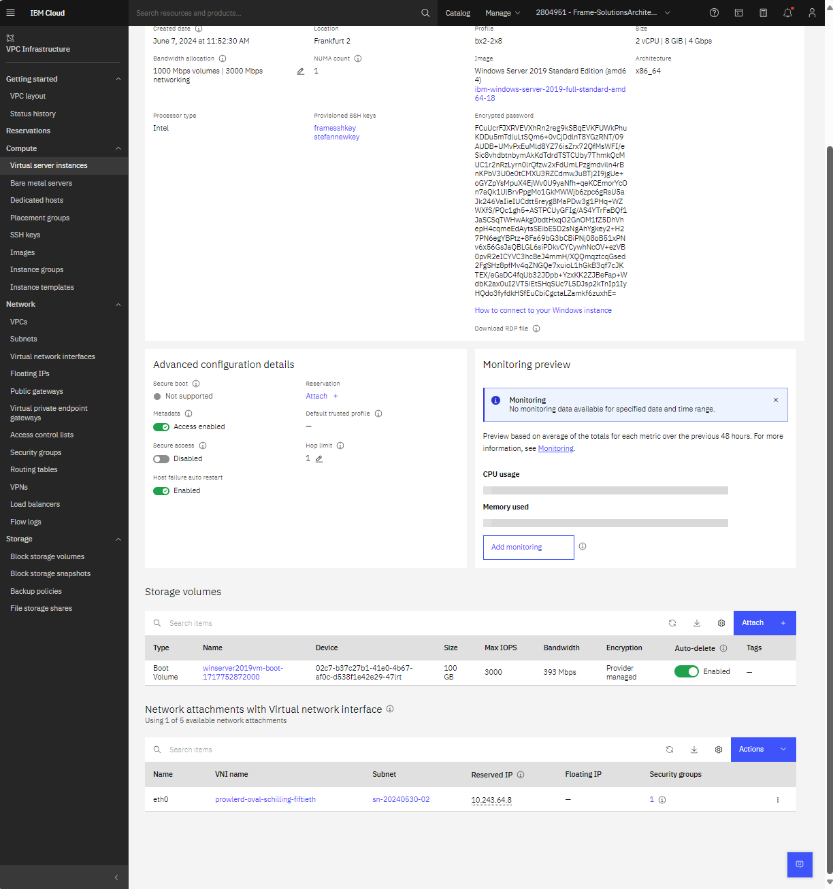Disable Auto-delete for the boot volume
This screenshot has height=889, width=833.
[x=687, y=671]
